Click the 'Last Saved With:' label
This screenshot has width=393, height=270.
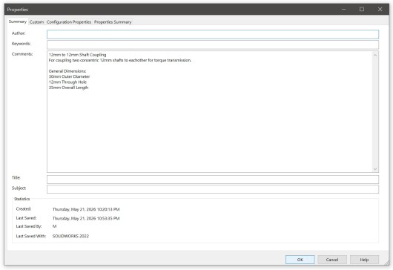coord(31,236)
